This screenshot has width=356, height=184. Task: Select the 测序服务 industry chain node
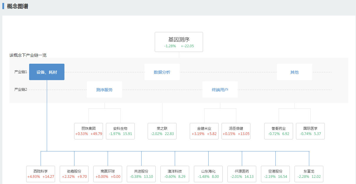(104, 90)
